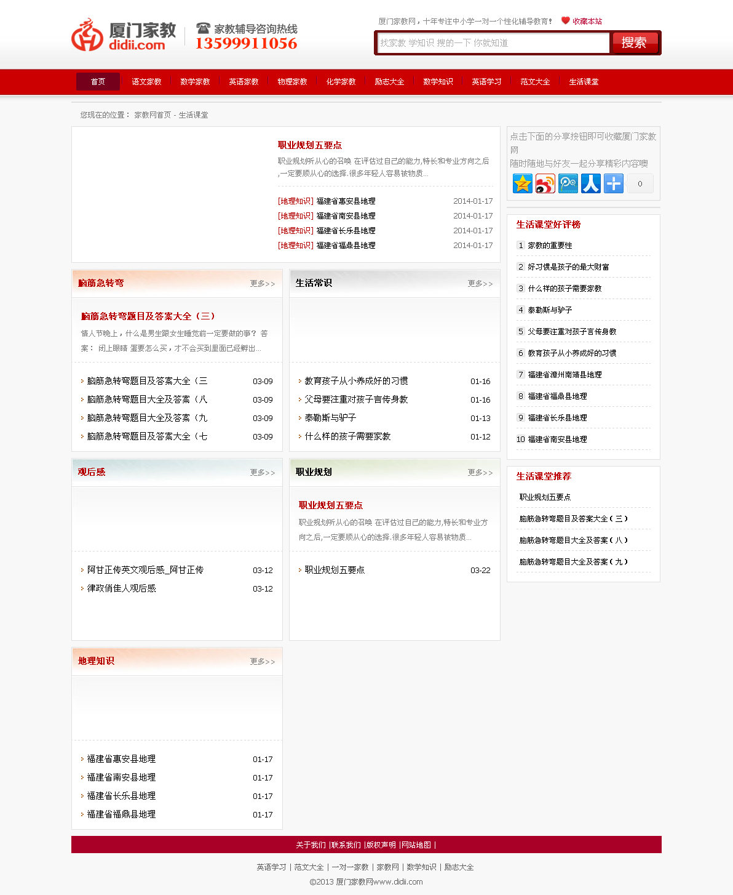The height and width of the screenshot is (895, 733).
Task: Go to 励志大全 in navigation bar
Action: [x=389, y=82]
